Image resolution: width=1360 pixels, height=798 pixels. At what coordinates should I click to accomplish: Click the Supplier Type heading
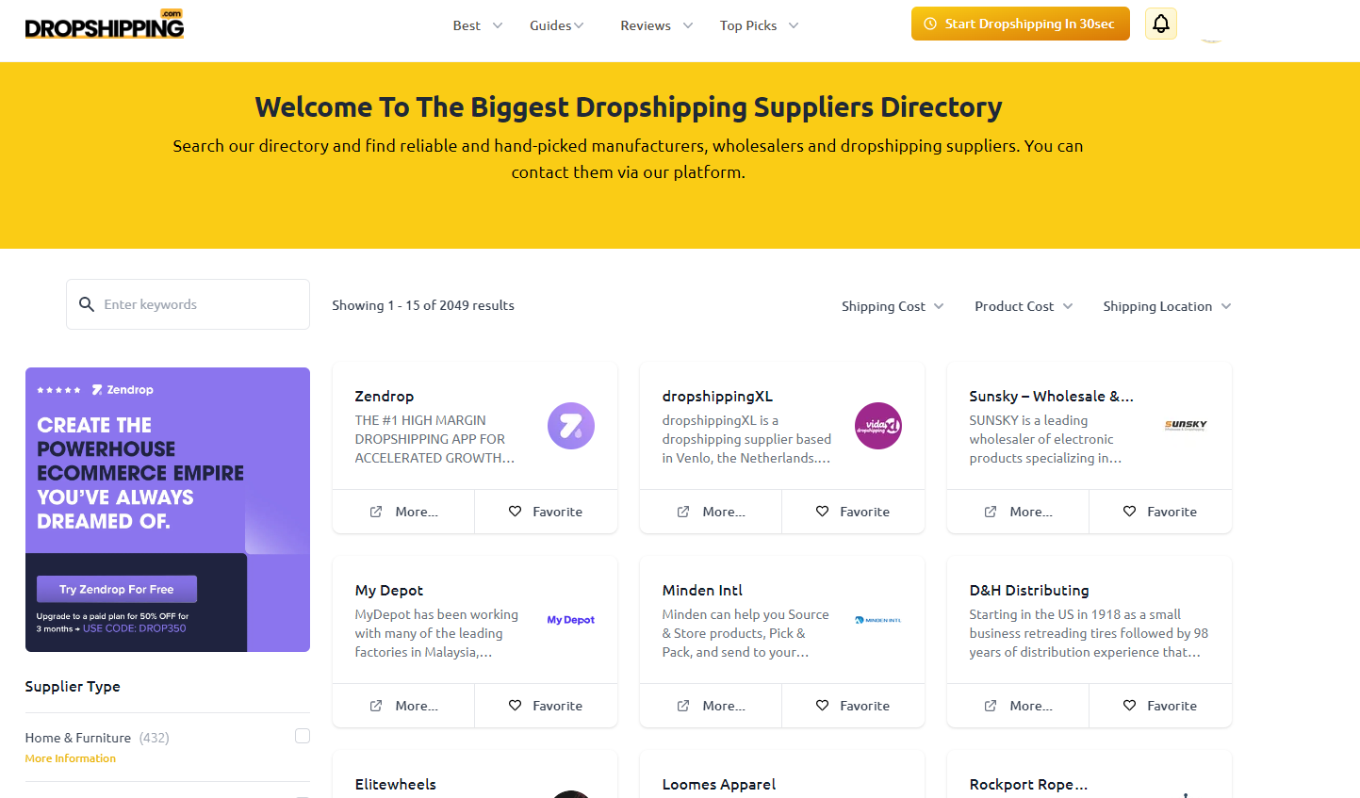[73, 687]
